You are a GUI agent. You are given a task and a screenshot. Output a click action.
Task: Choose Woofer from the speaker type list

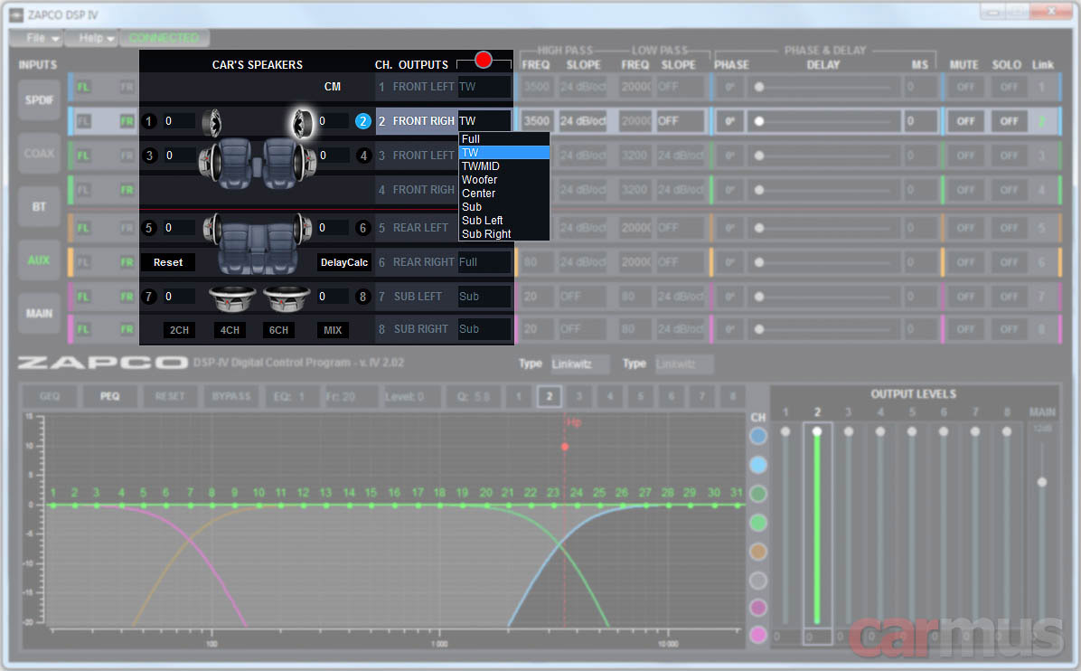pyautogui.click(x=504, y=180)
